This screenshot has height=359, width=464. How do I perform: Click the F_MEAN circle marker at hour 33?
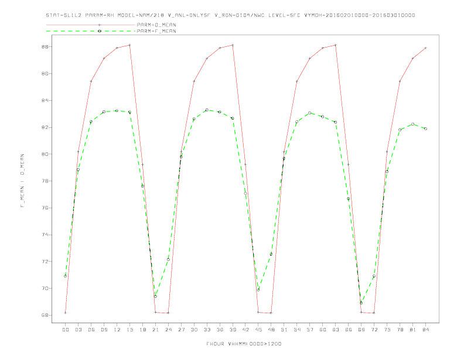pyautogui.click(x=207, y=110)
